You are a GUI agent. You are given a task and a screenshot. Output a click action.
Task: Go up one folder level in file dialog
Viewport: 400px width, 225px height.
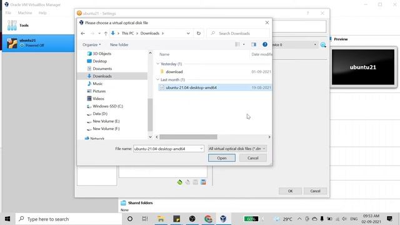pyautogui.click(x=106, y=33)
